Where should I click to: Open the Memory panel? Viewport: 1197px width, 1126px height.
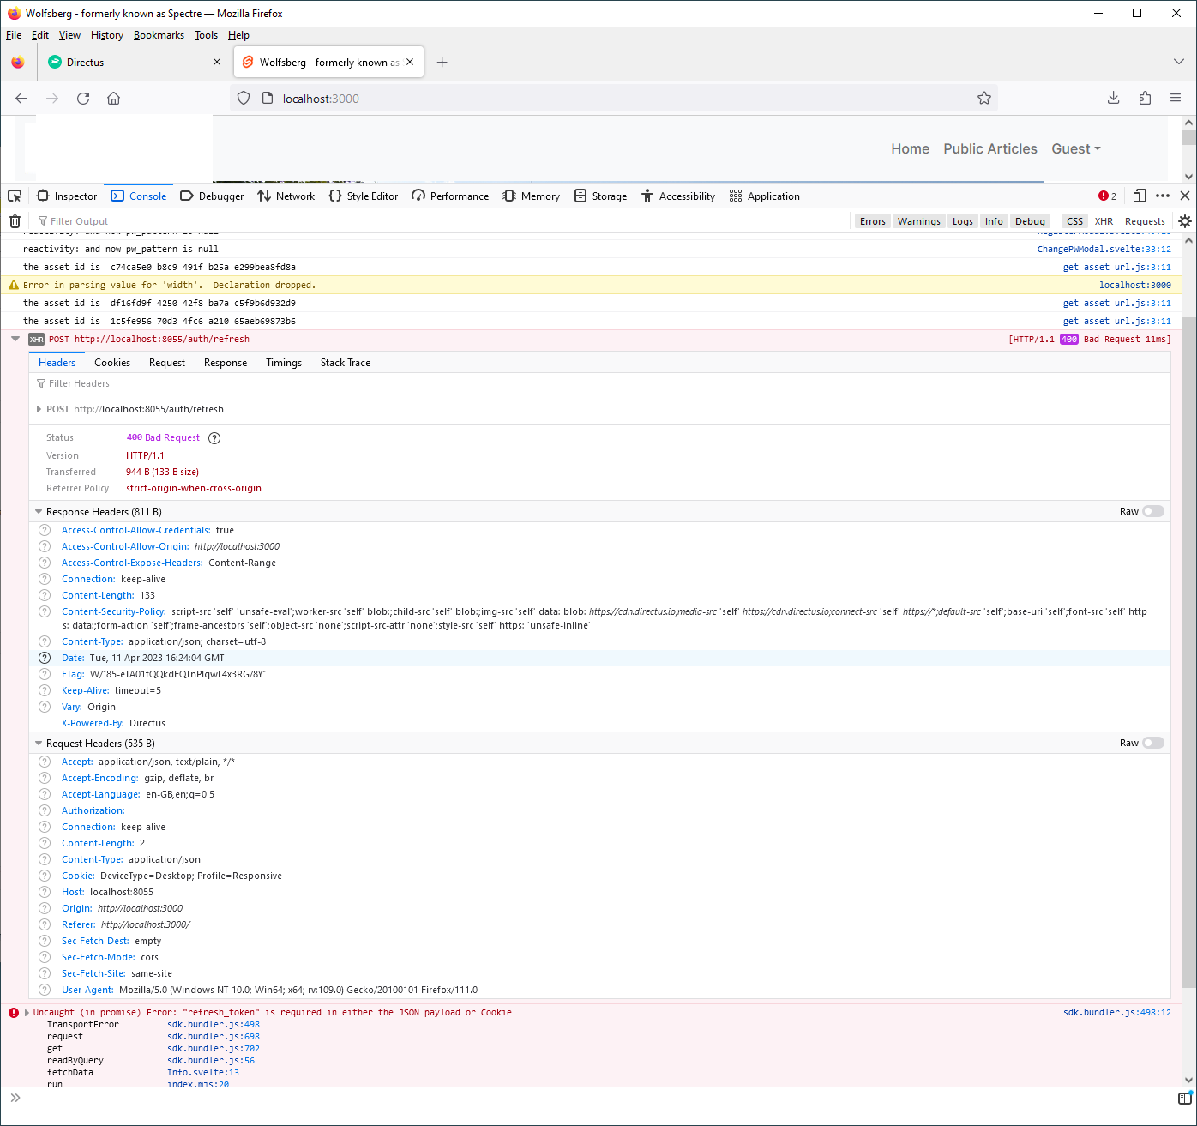[531, 196]
